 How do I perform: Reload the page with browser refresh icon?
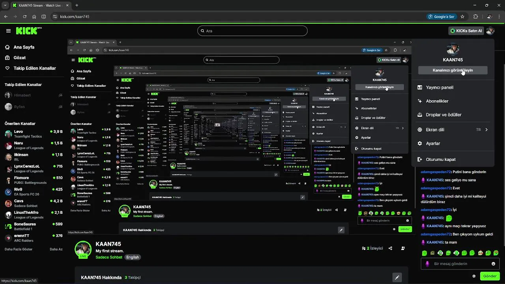[25, 17]
